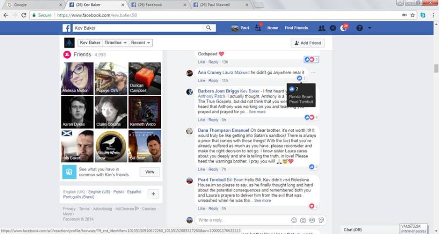Click the Quick Help question mark icon
This screenshot has height=234, width=439.
359,28
